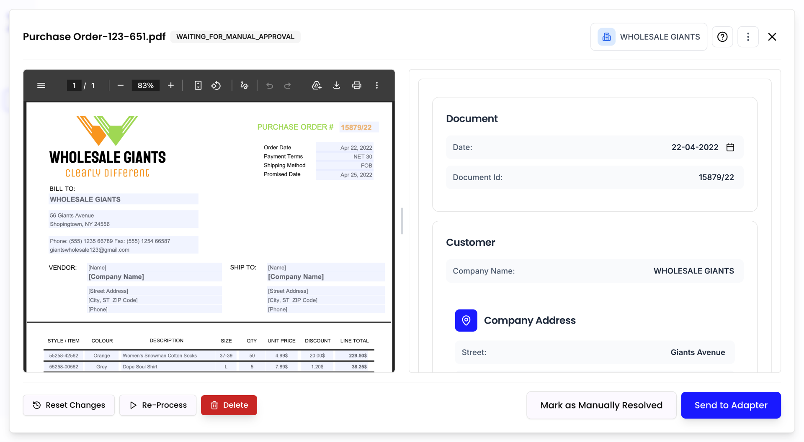This screenshot has height=442, width=804.
Task: Click Reset Changes button
Action: [x=69, y=405]
